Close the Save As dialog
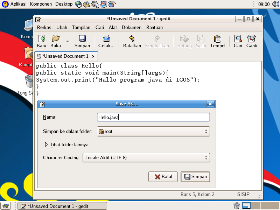280x210 pixels. pyautogui.click(x=210, y=104)
